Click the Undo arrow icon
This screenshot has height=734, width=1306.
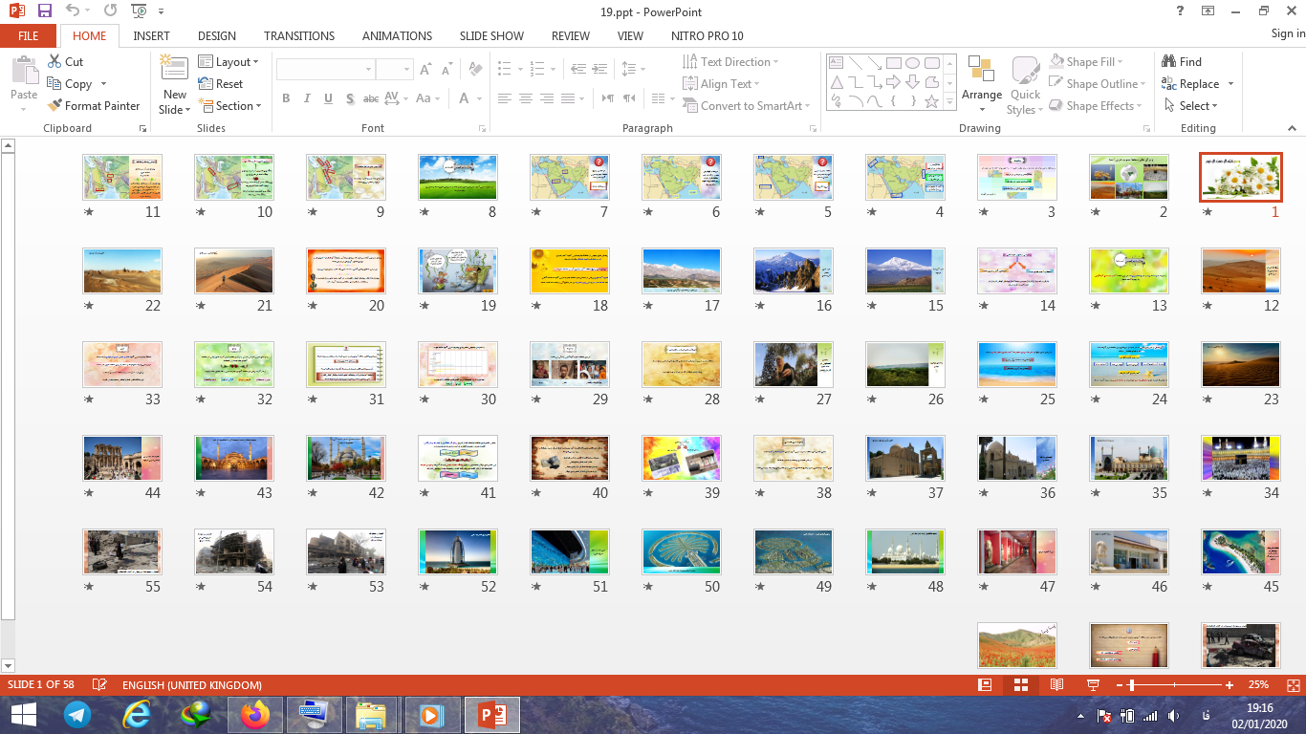74,11
